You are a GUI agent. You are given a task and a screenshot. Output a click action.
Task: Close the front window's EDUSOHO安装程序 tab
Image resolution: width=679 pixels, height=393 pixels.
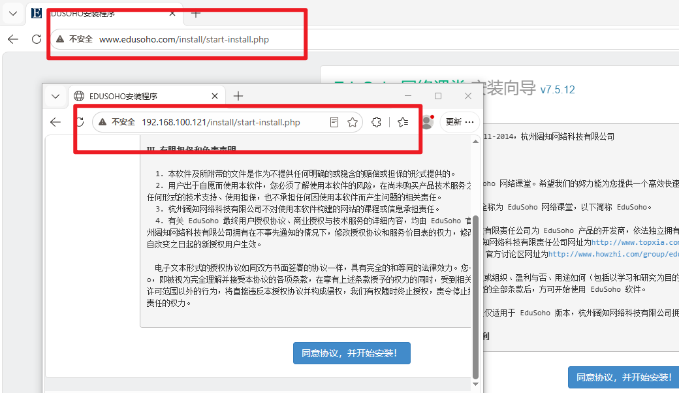215,96
